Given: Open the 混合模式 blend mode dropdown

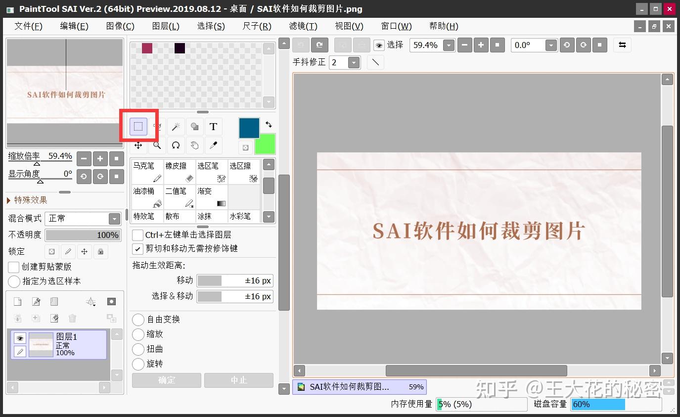Looking at the screenshot, I should pos(115,218).
